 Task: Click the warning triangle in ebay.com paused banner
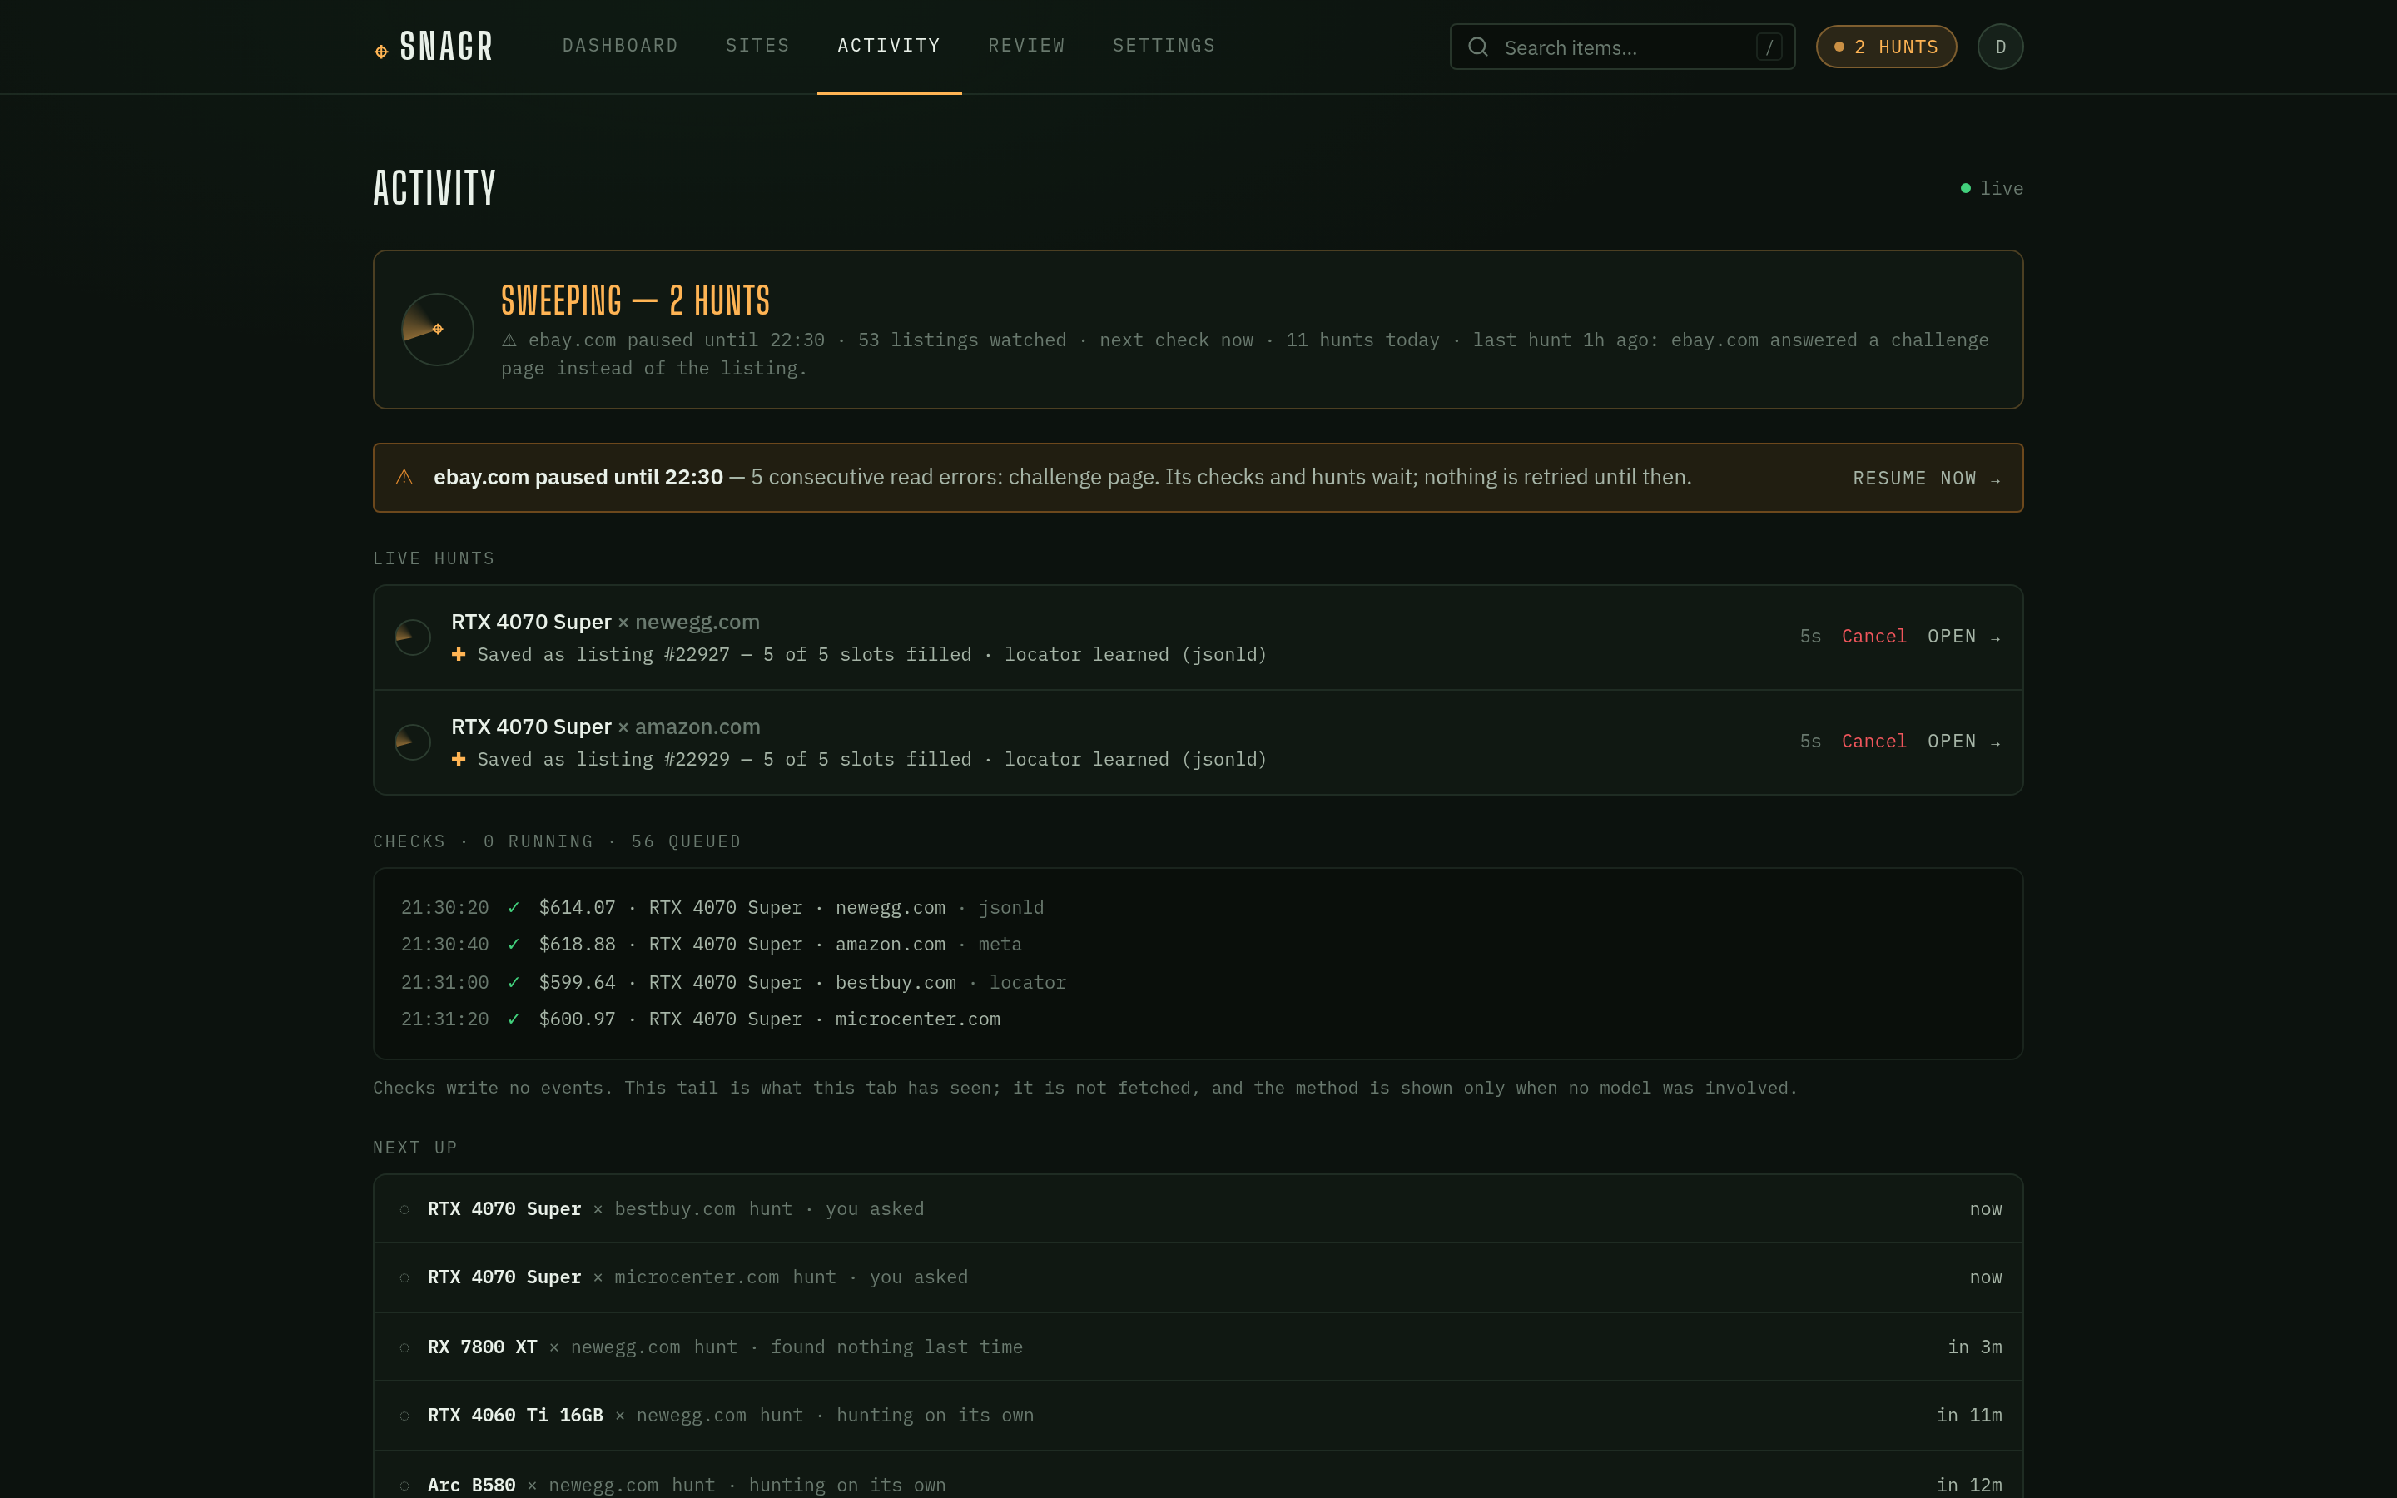click(404, 478)
